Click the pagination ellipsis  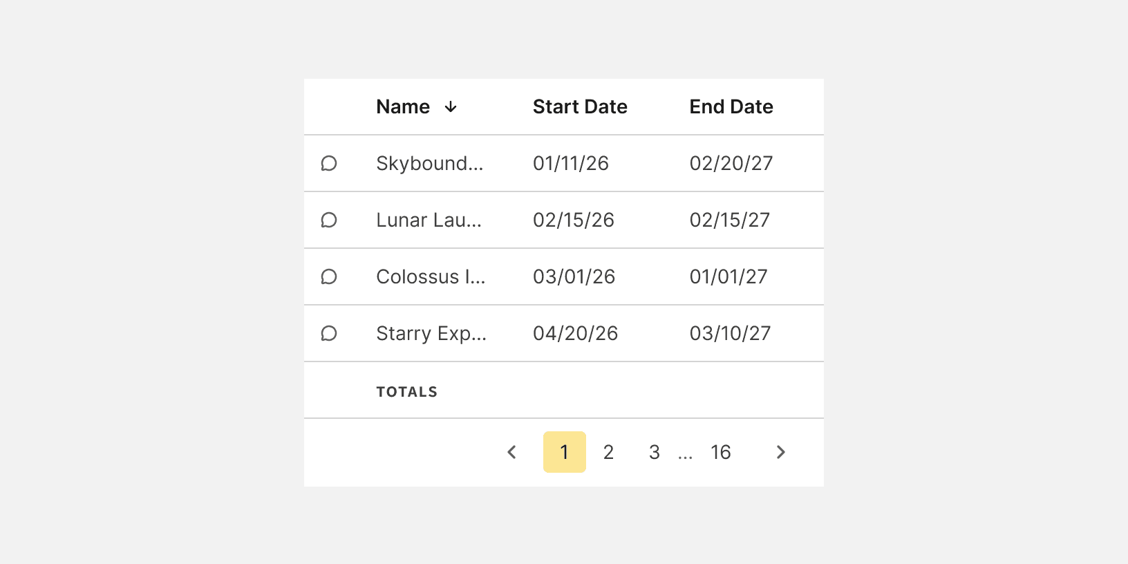click(x=685, y=455)
